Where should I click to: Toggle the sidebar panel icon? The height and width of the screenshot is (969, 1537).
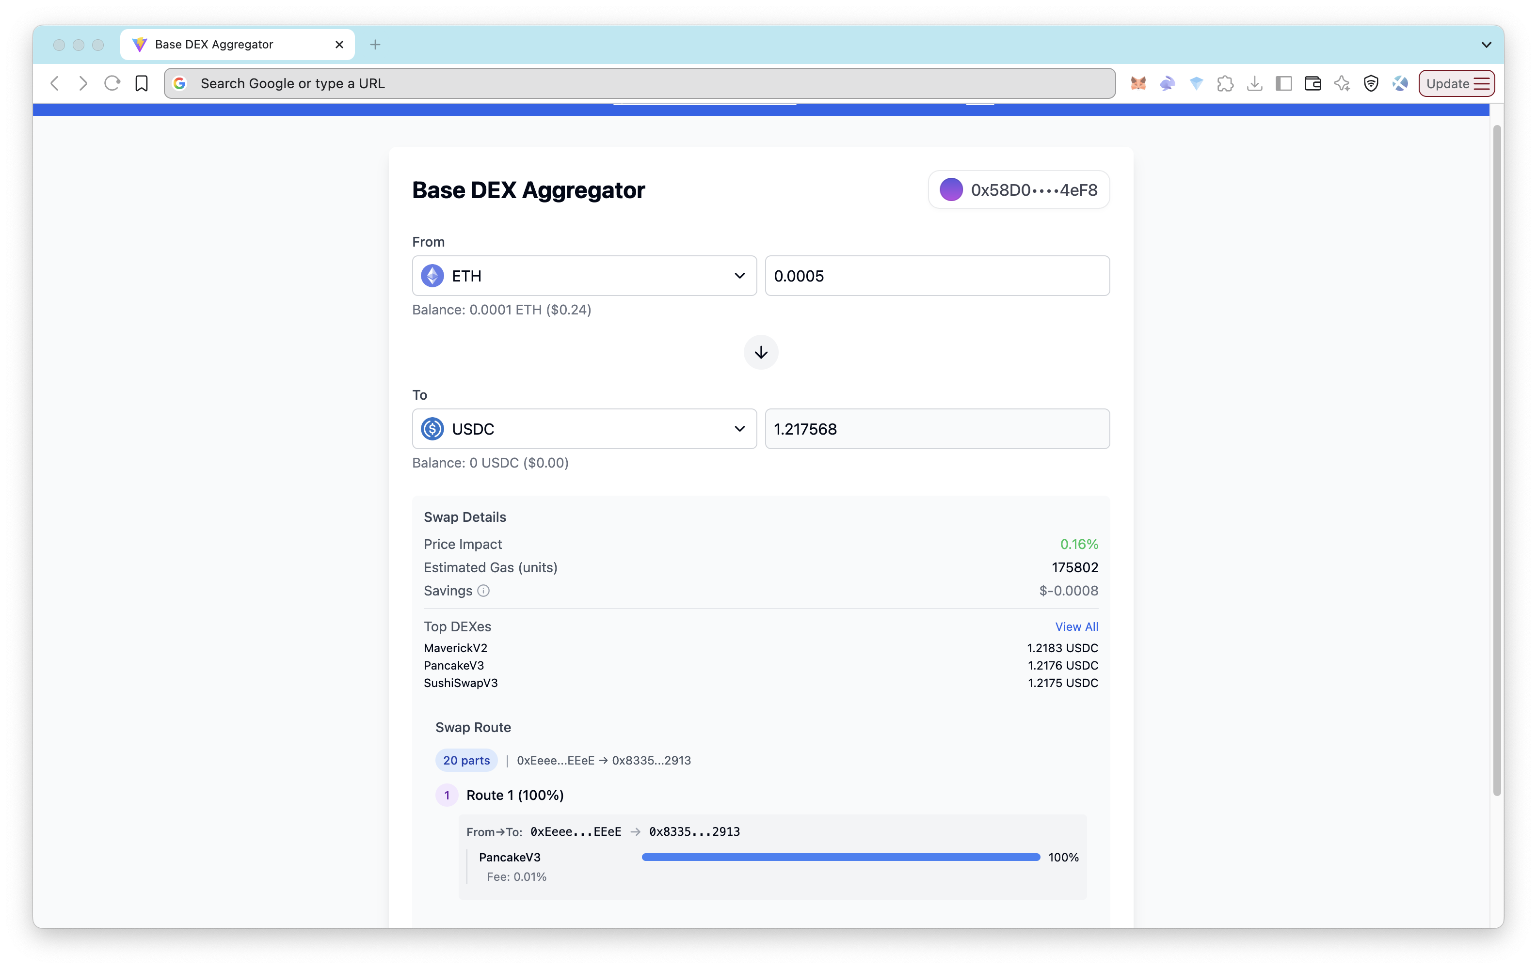[1283, 83]
